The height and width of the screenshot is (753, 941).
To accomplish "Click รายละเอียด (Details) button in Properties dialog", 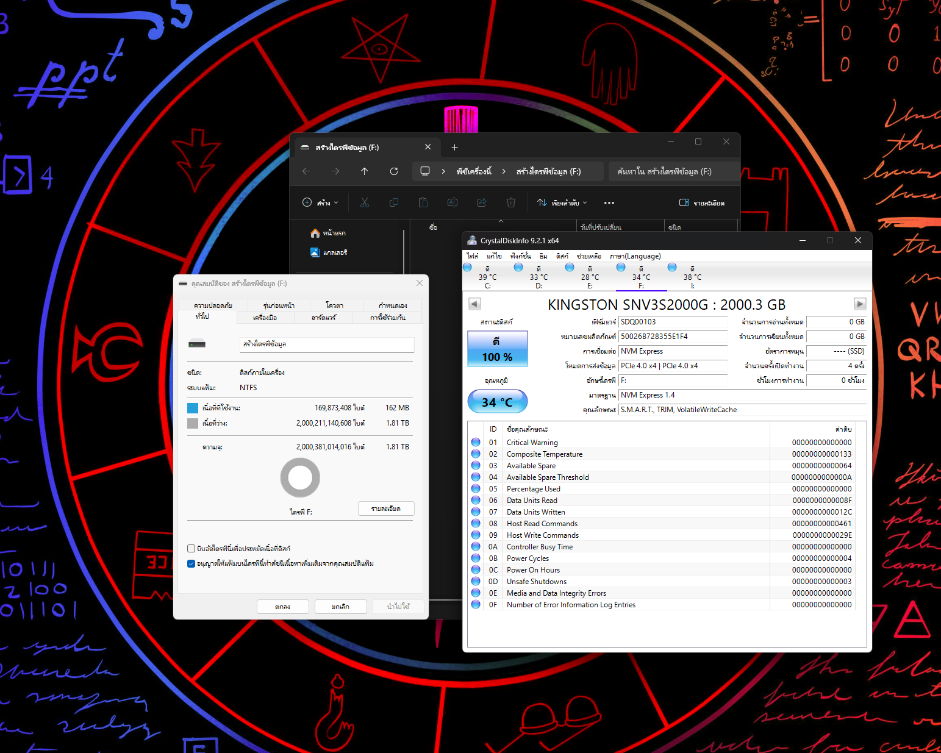I will pyautogui.click(x=386, y=509).
